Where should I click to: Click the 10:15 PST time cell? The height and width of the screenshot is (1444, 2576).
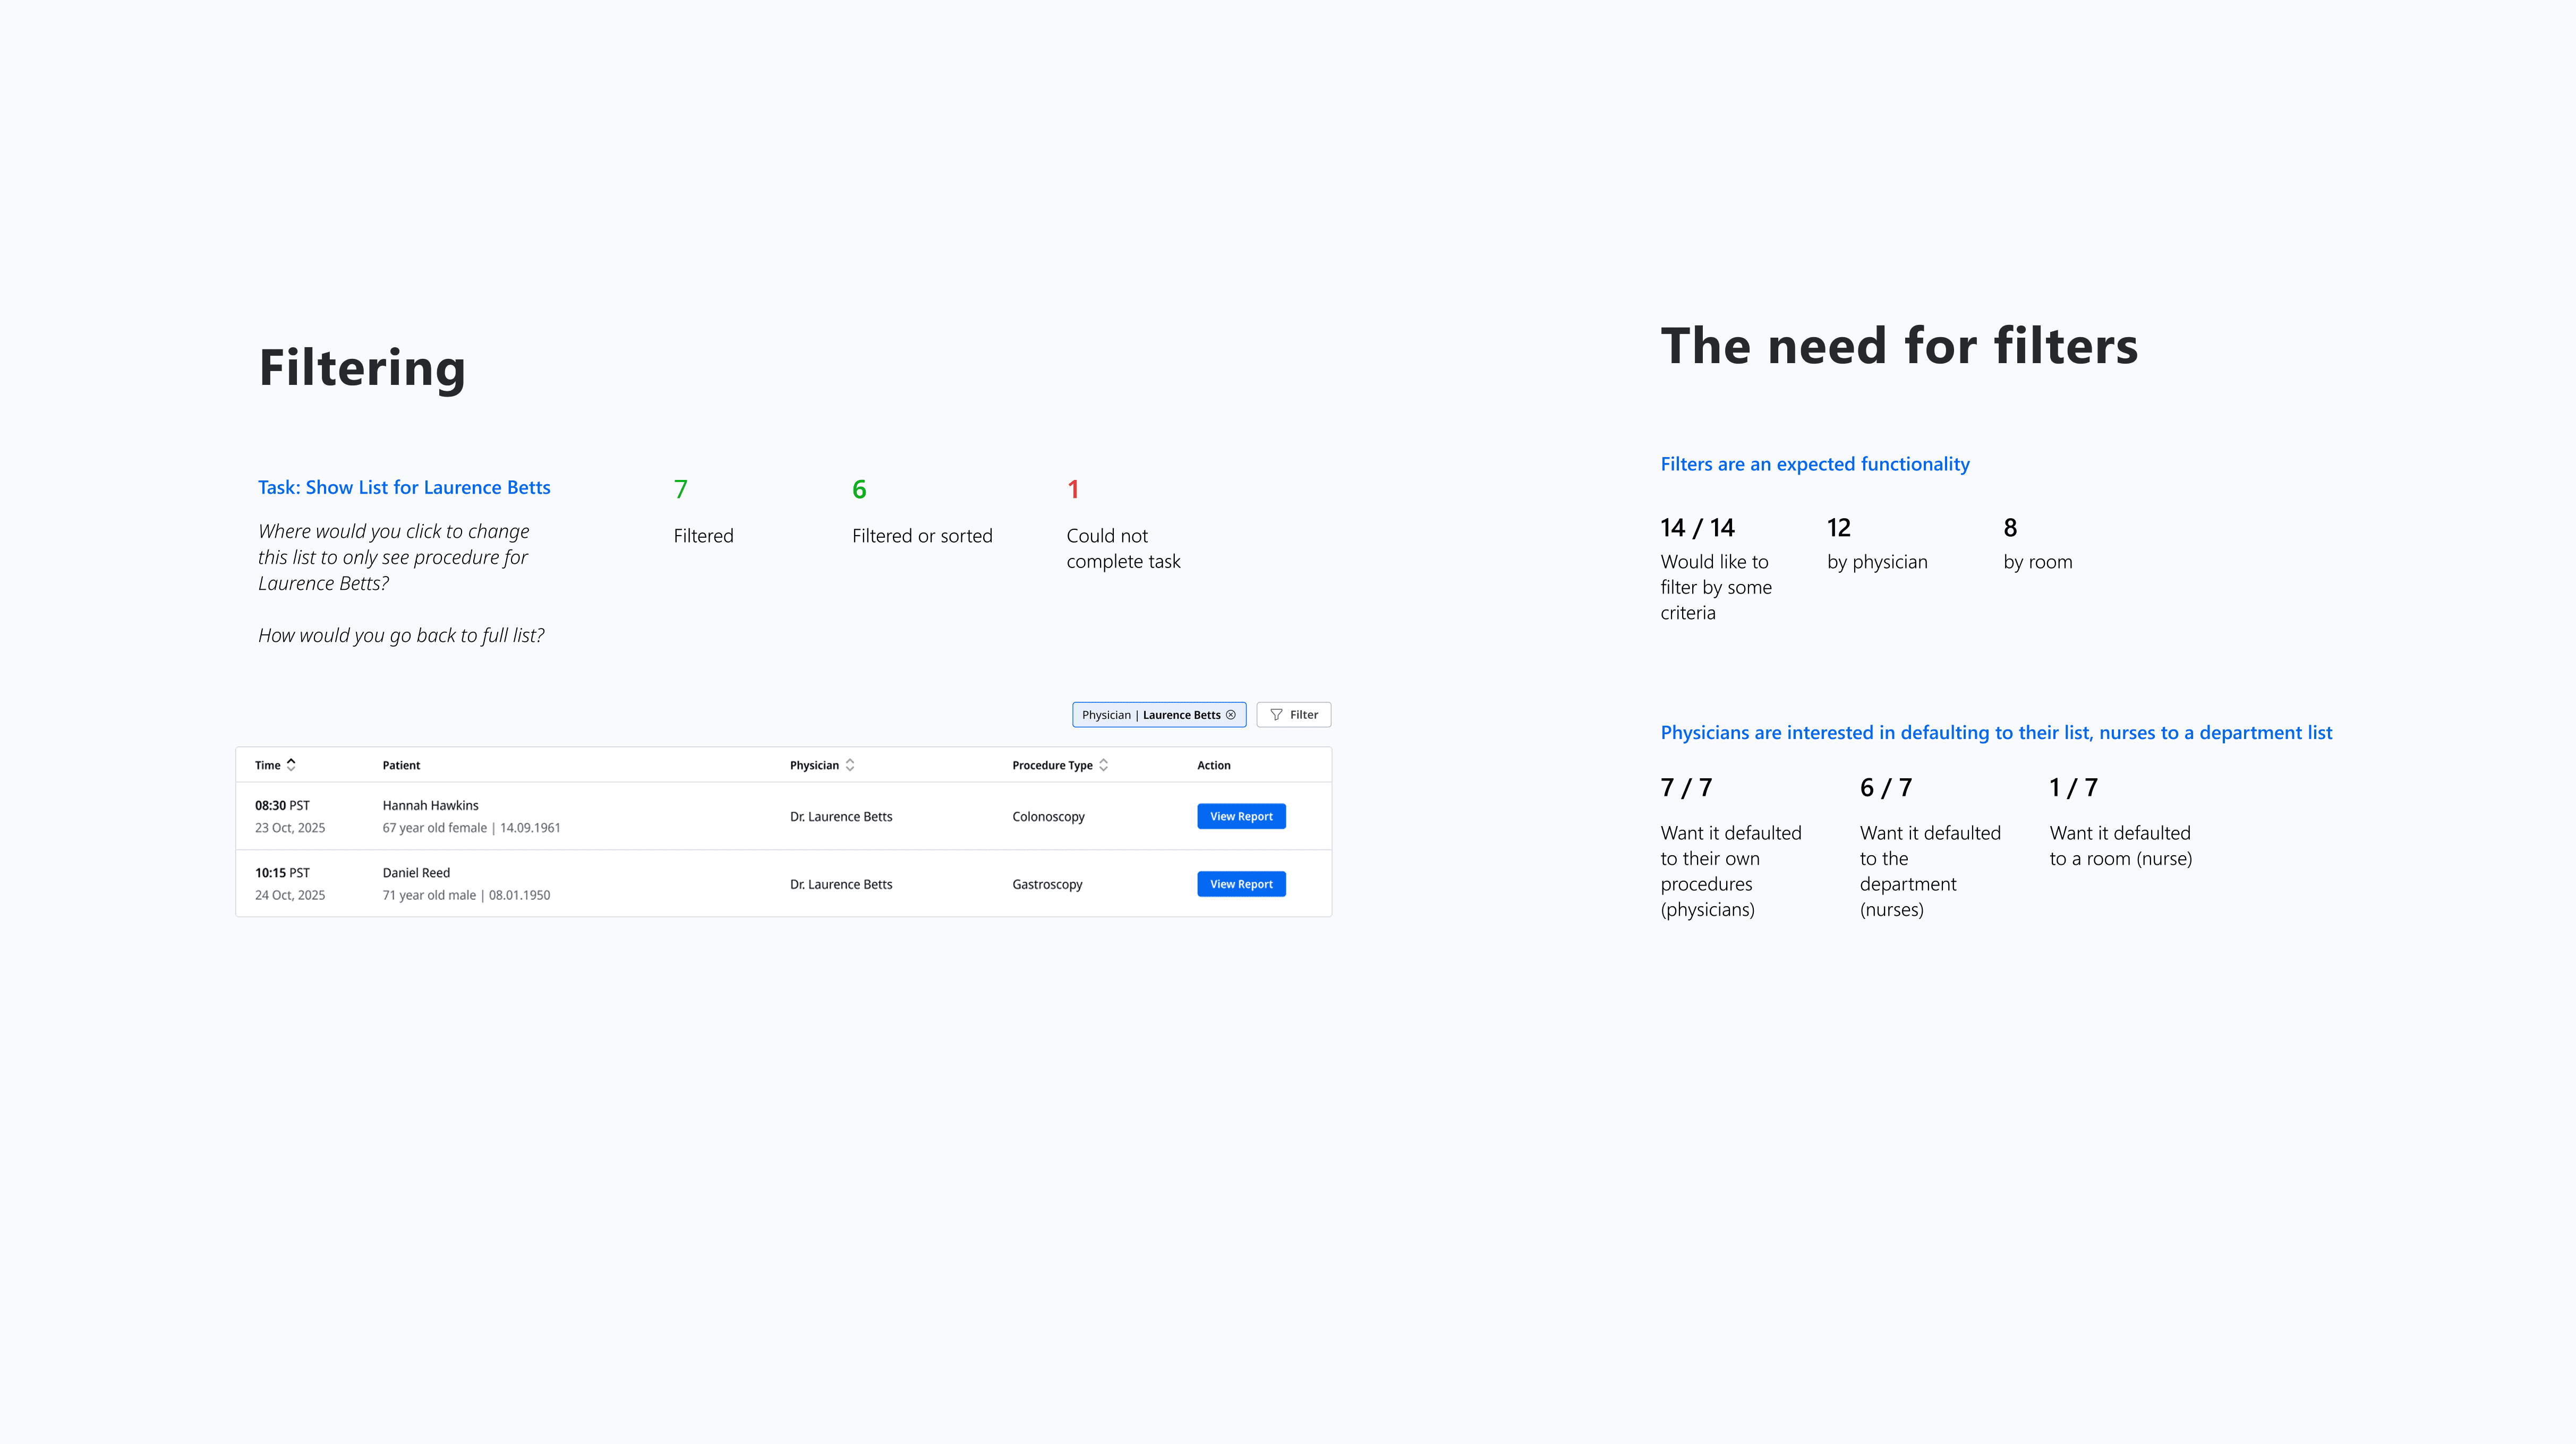pyautogui.click(x=282, y=872)
